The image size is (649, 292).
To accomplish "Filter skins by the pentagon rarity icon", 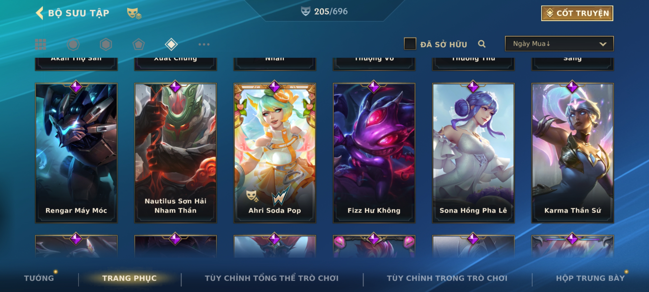I will pos(138,44).
